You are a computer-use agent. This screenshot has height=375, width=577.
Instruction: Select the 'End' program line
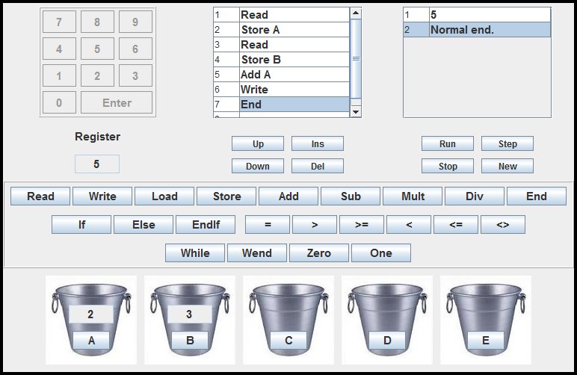pyautogui.click(x=294, y=105)
